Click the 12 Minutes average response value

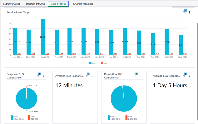69,86
